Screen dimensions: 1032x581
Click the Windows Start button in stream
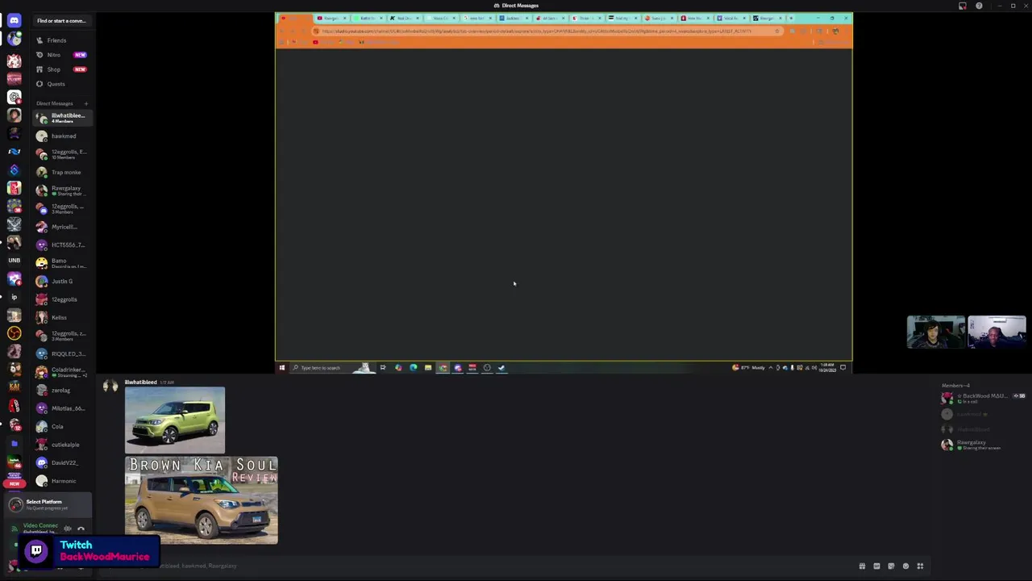pyautogui.click(x=282, y=368)
